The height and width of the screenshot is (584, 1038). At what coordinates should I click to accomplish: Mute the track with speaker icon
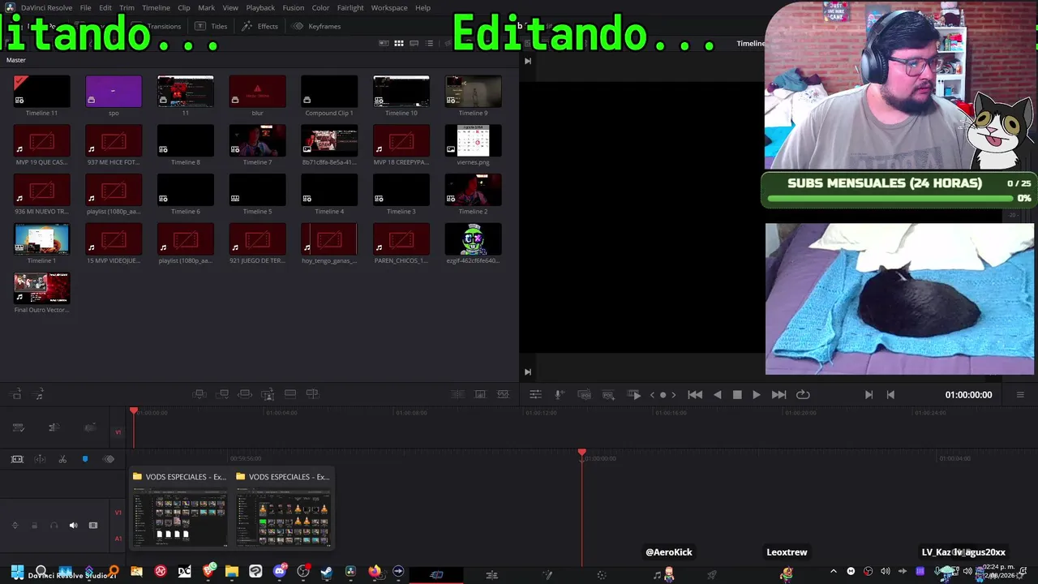click(x=73, y=526)
